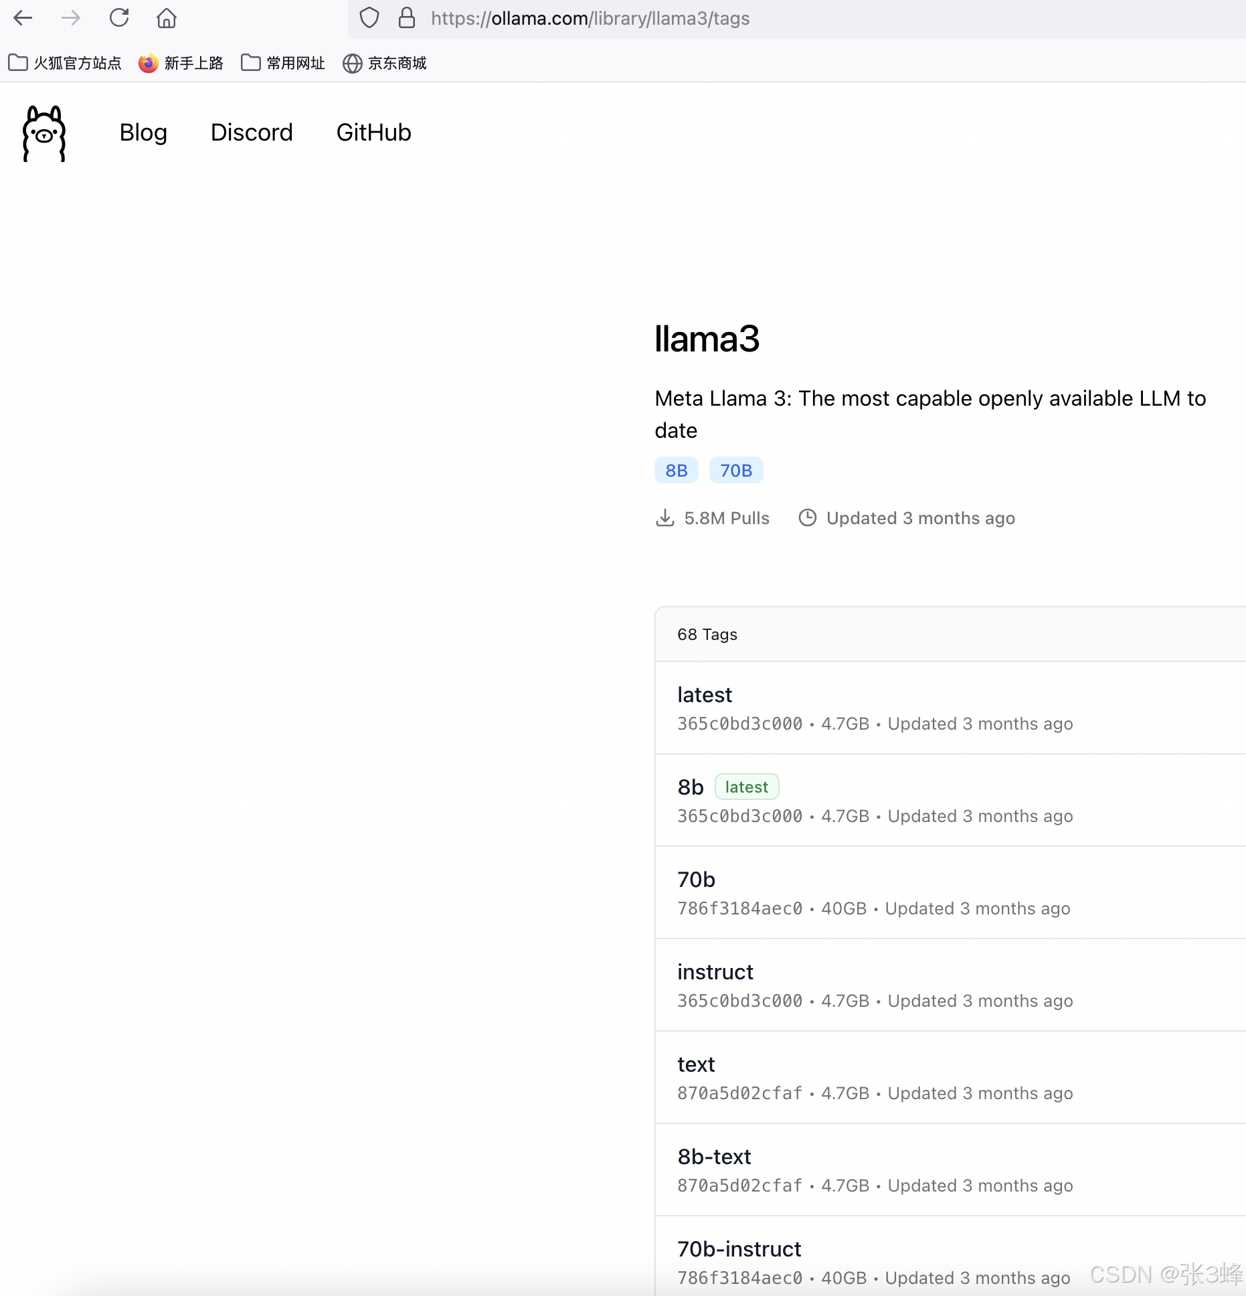Click the 5.8M Pulls text
The image size is (1246, 1296).
[727, 518]
